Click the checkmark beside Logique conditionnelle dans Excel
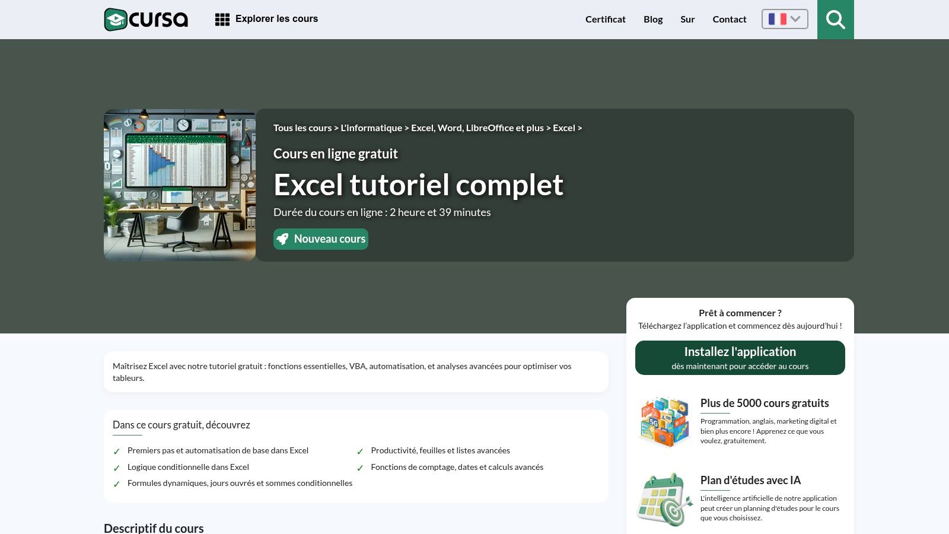The height and width of the screenshot is (534, 949). tap(116, 468)
